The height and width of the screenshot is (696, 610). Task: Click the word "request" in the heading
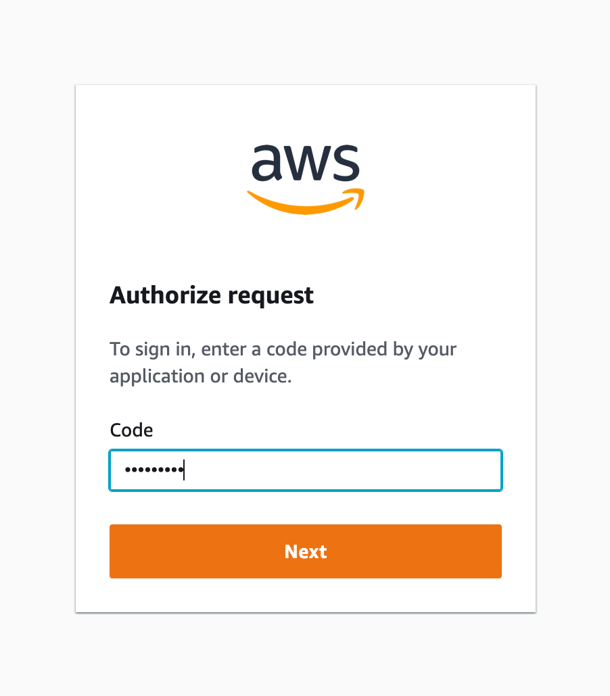tap(271, 297)
